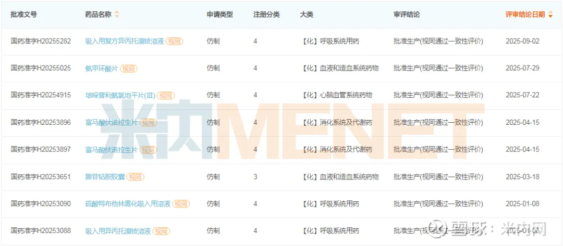Click the 视同 badge next to 硫酸特布他林雾化吸入用溶液
This screenshot has width=563, height=246.
pos(181,204)
